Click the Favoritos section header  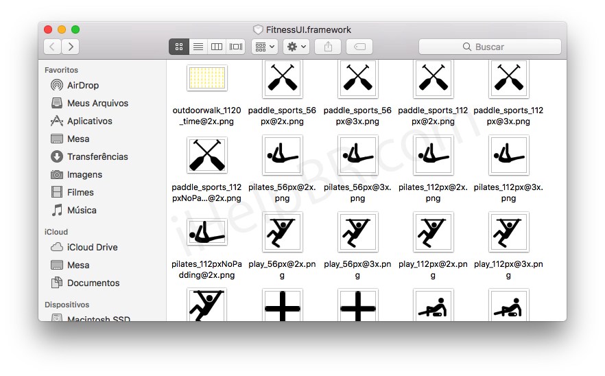61,70
